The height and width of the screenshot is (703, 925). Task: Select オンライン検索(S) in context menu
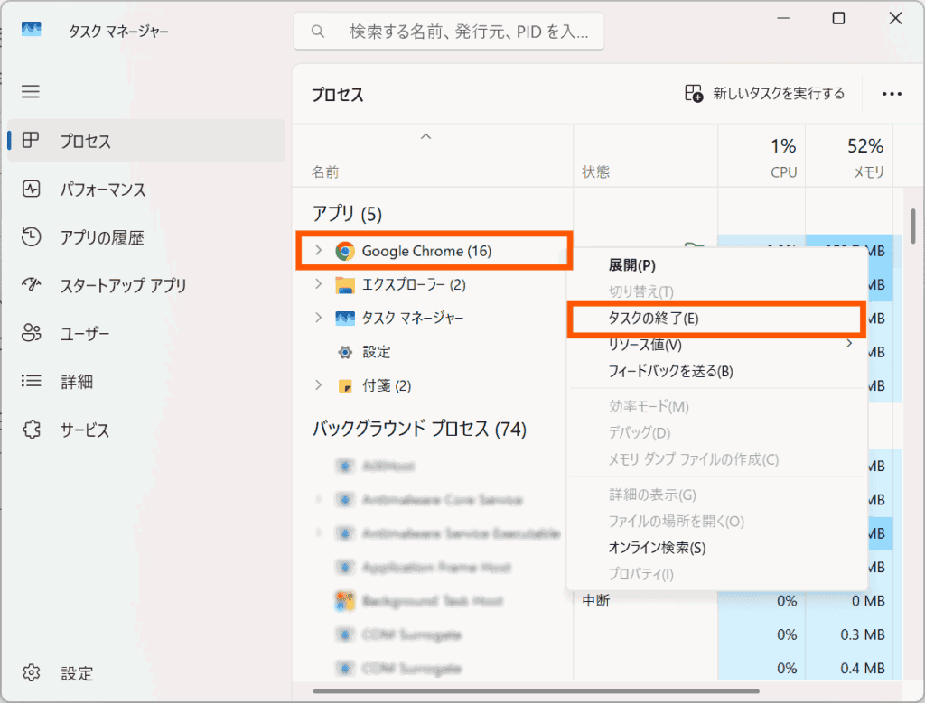point(657,548)
